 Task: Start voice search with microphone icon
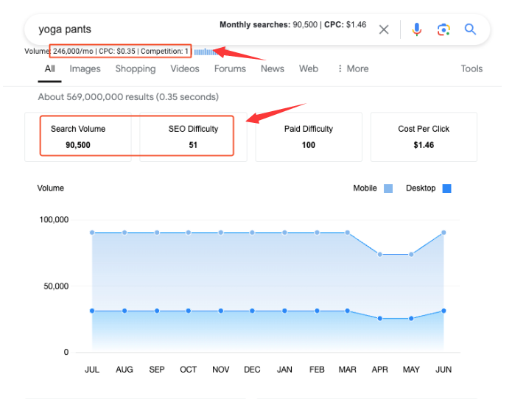pos(416,29)
